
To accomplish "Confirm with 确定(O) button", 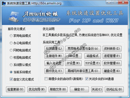I will 79,89.
